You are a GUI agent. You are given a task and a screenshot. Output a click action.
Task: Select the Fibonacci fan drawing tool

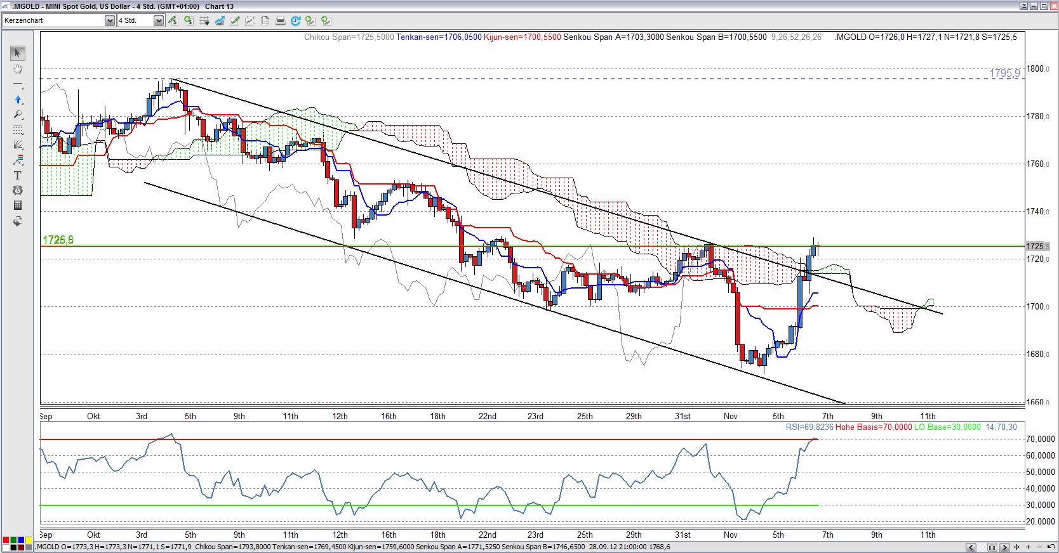point(18,145)
